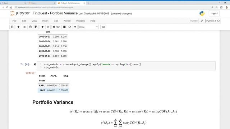
Task: Click the Portfolio Variance heading
Action: (x=53, y=102)
